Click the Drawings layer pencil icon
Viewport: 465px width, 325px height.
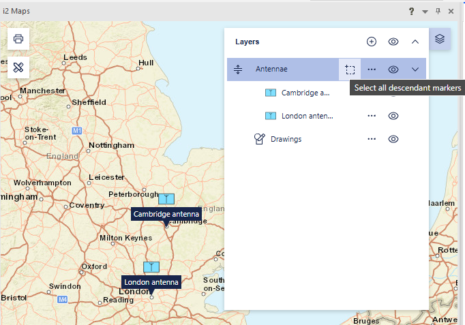(259, 139)
